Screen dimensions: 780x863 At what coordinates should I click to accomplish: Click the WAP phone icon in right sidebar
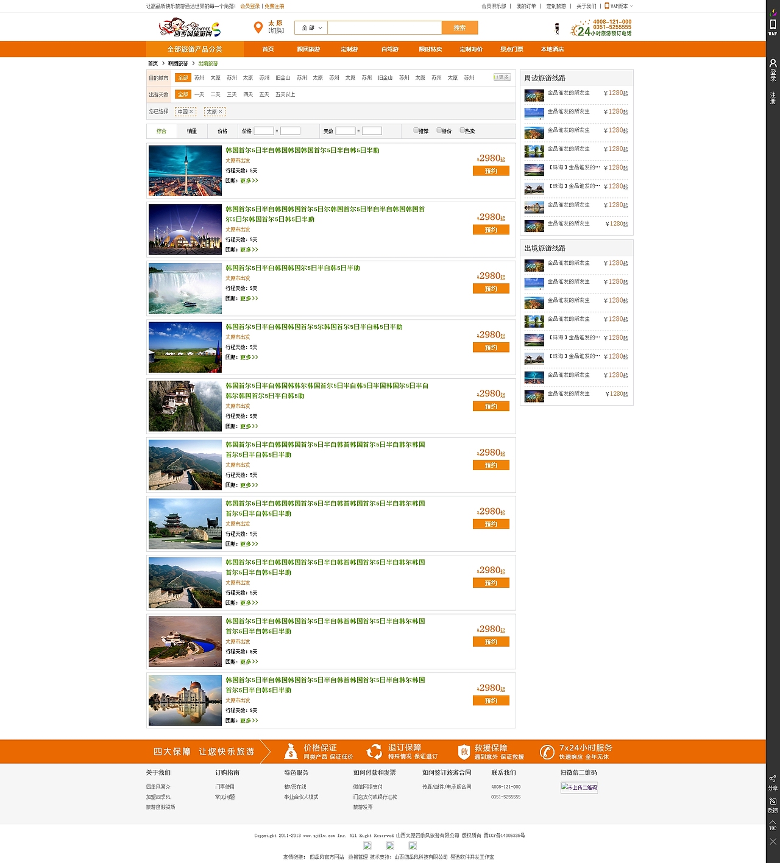pos(773,25)
